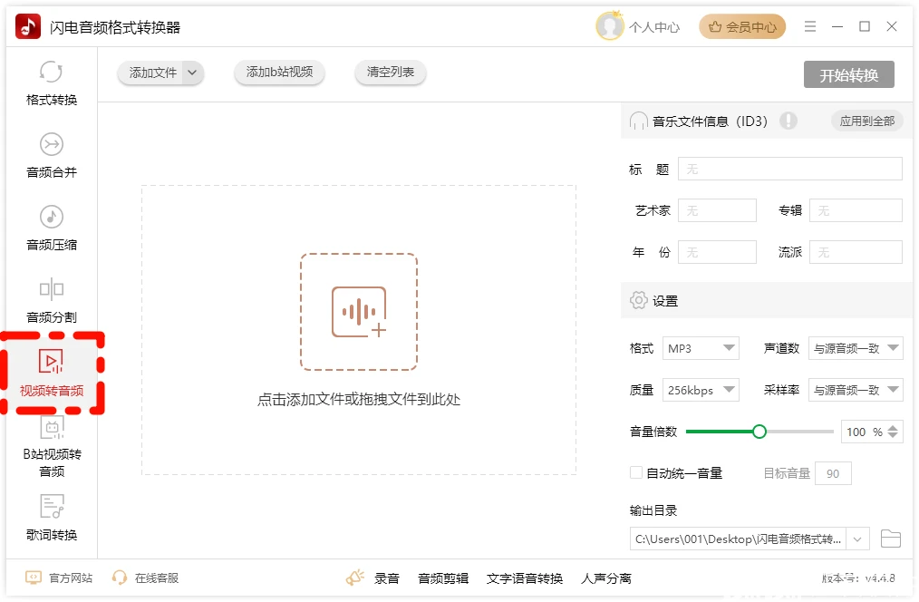919x602 pixels.
Task: Open the 文字语音转换 text-to-speech tool
Action: point(525,578)
